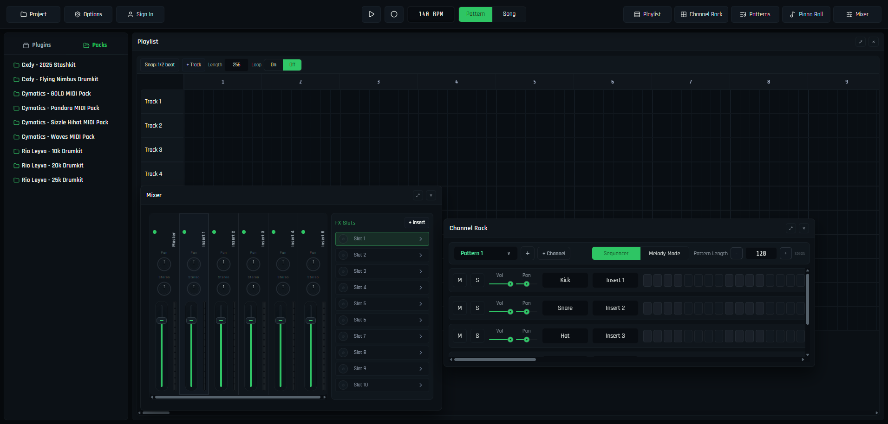Open the Options settings
The image size is (888, 424).
click(x=88, y=14)
